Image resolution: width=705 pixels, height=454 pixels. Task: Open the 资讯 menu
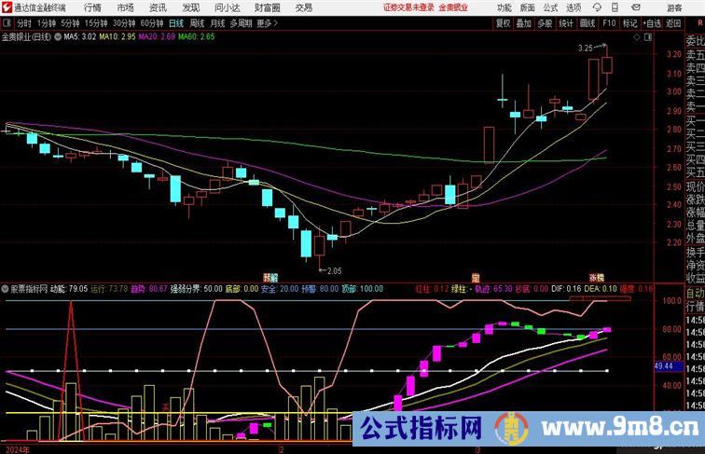point(158,7)
